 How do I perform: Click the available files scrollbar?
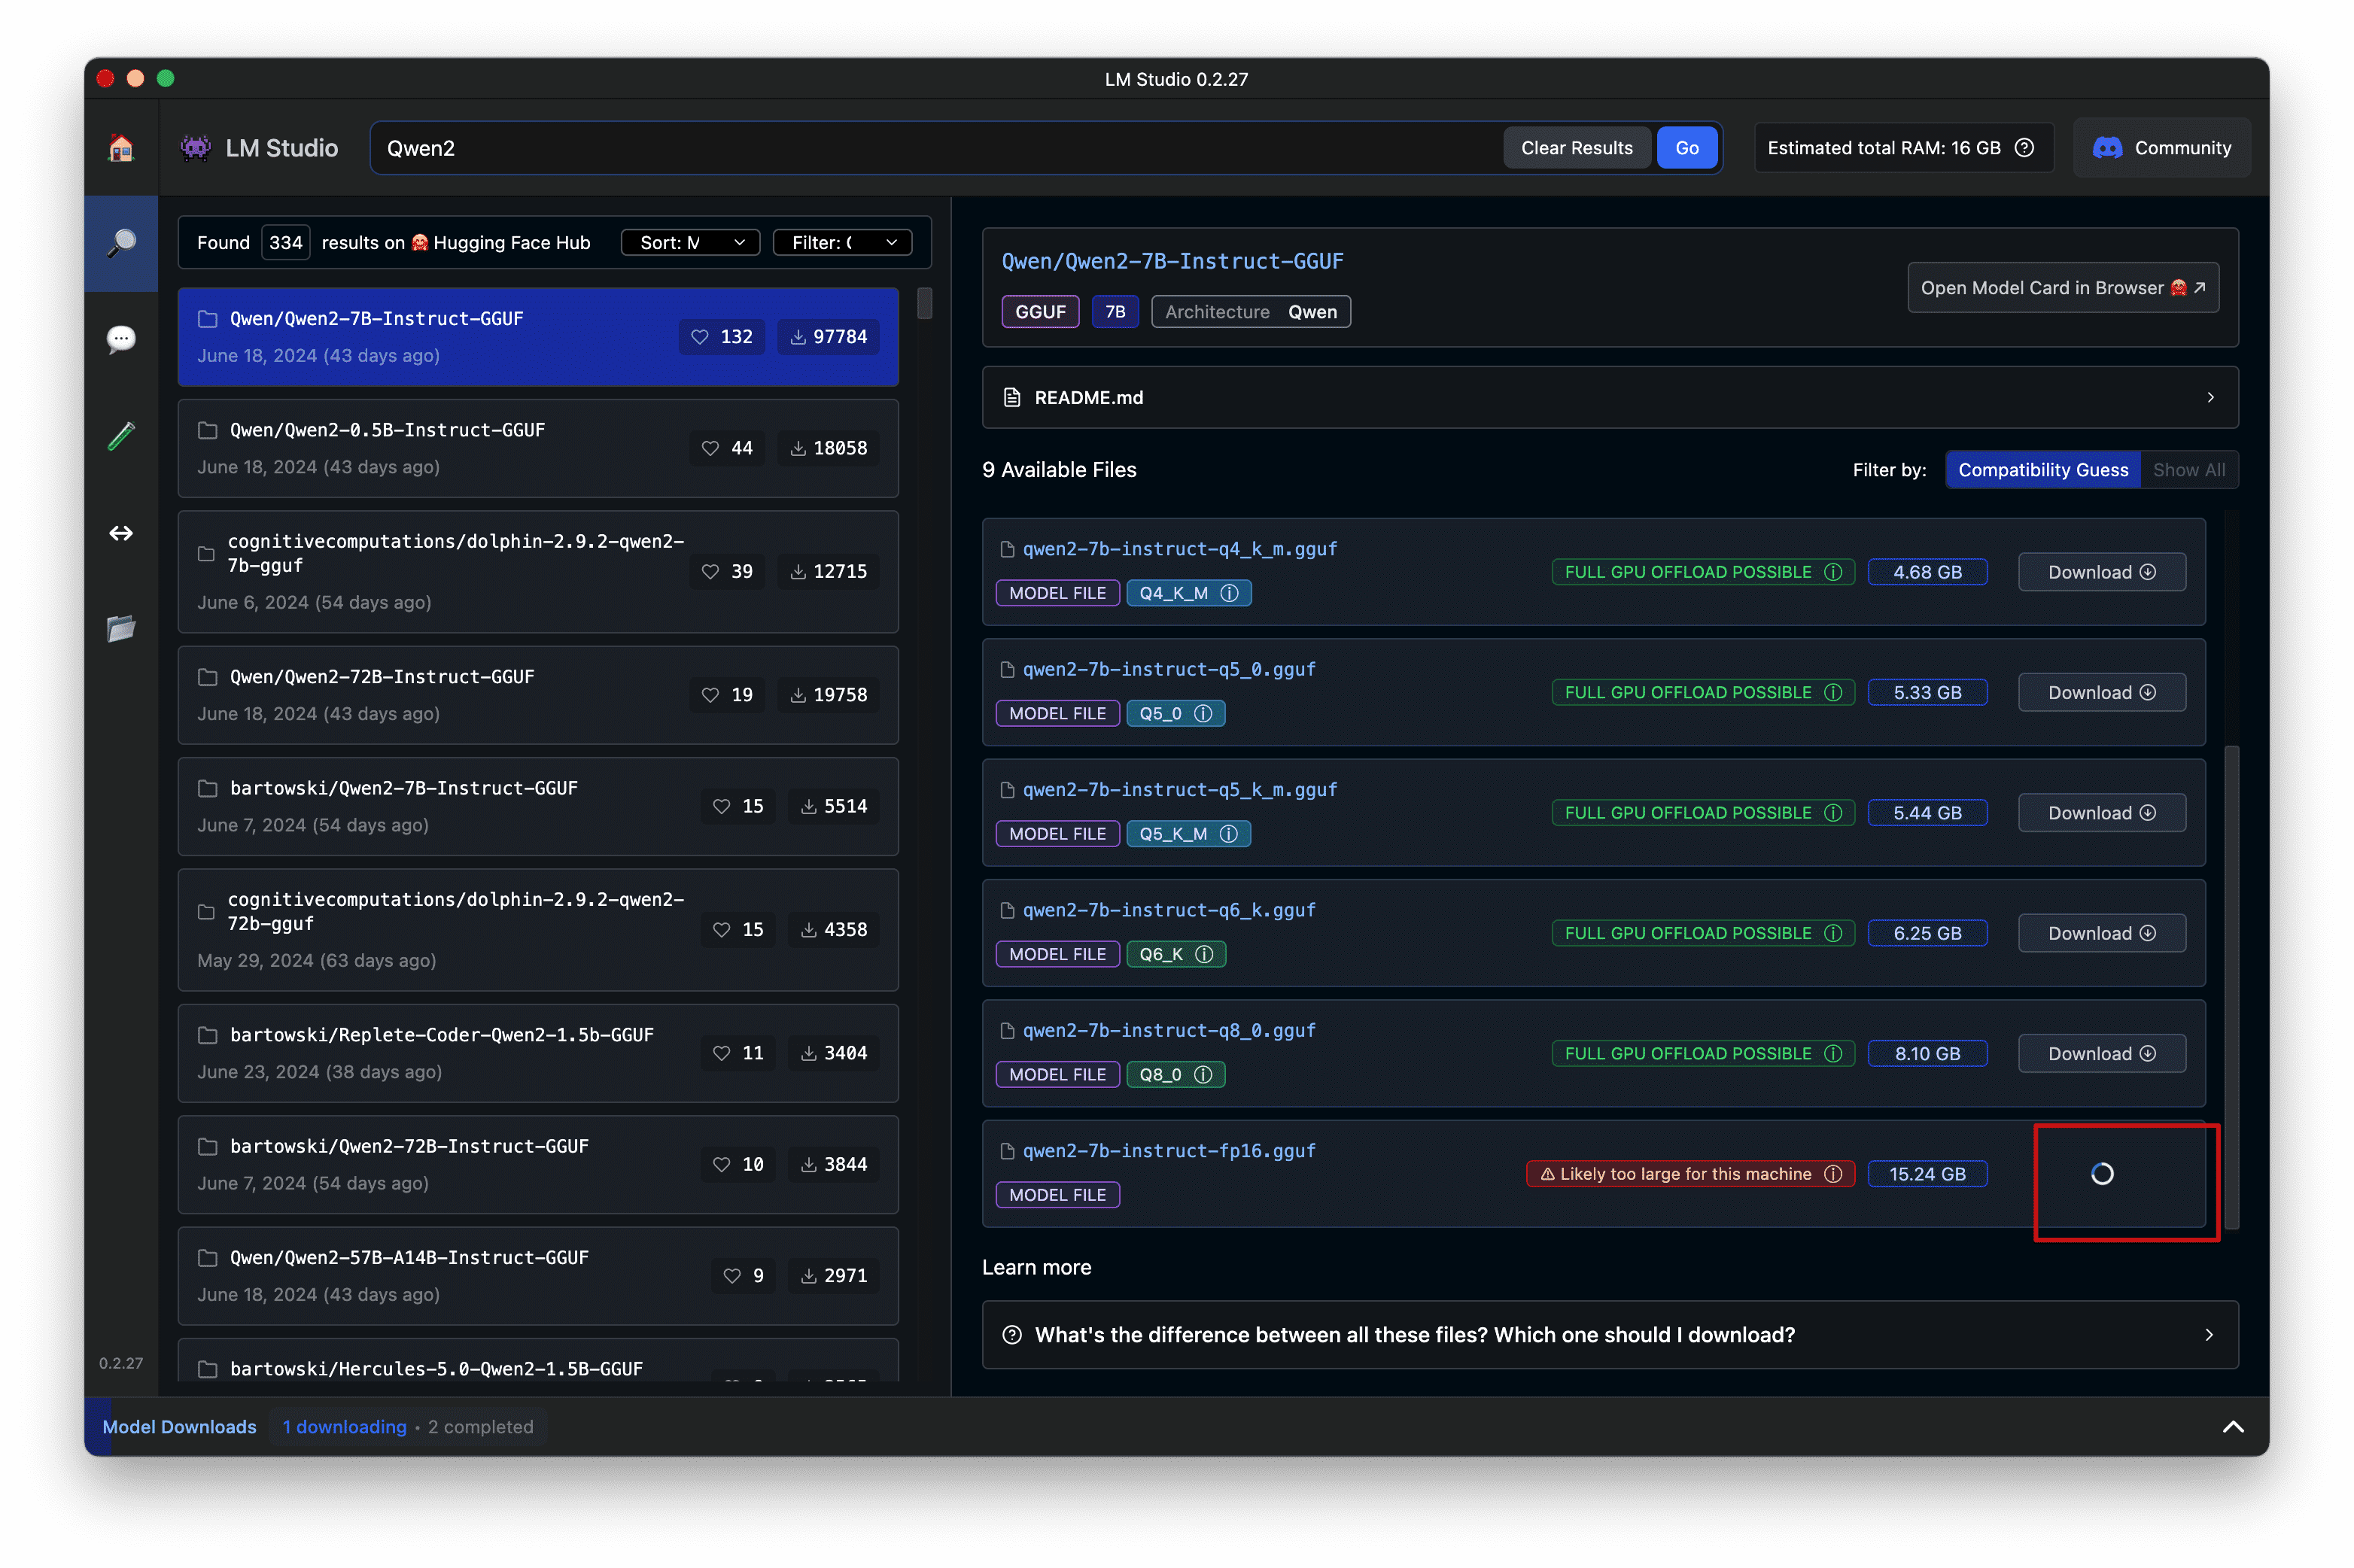(x=2232, y=987)
